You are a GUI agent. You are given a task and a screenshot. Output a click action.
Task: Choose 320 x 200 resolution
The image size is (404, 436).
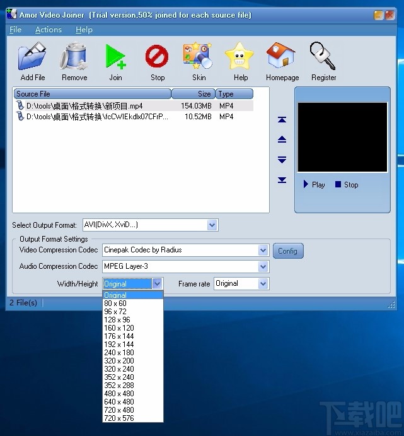tap(133, 361)
